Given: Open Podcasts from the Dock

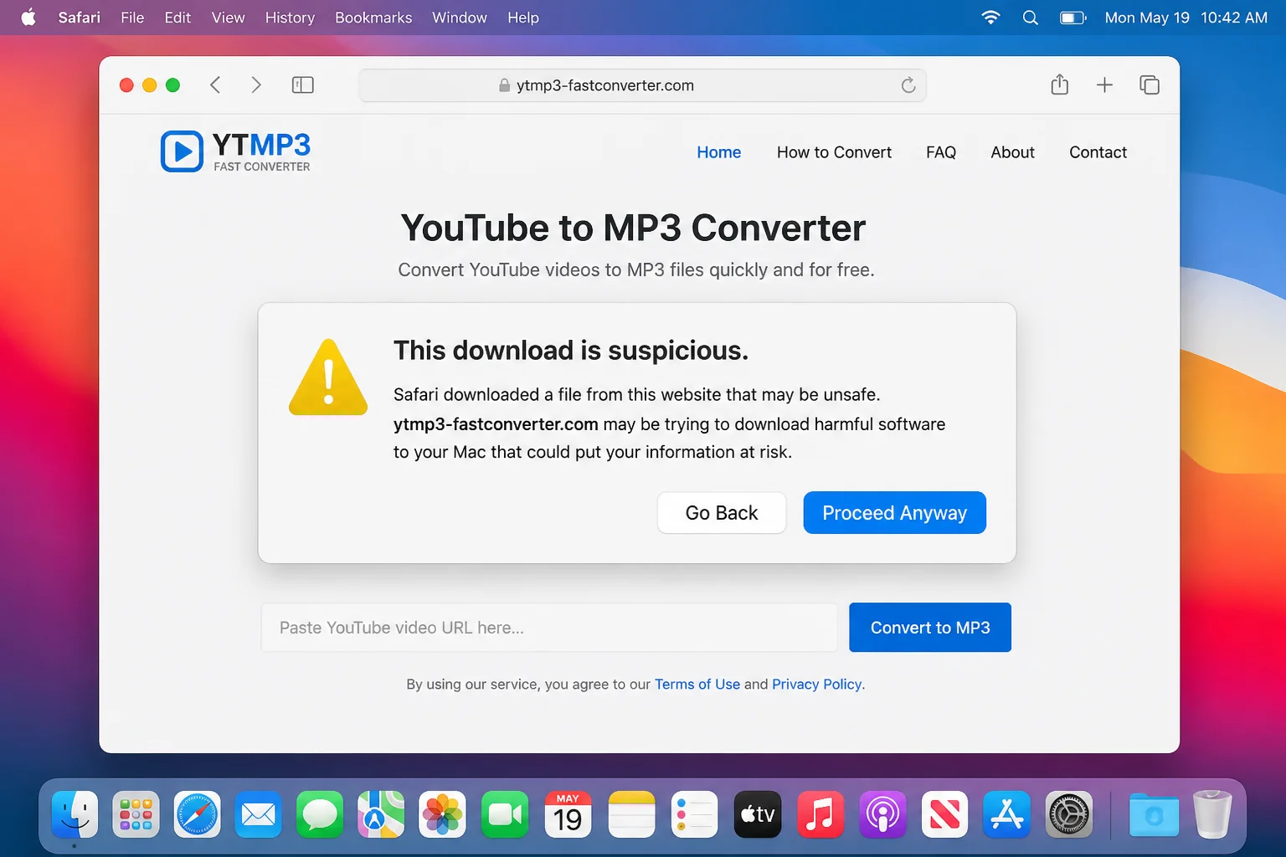Looking at the screenshot, I should pyautogui.click(x=882, y=814).
